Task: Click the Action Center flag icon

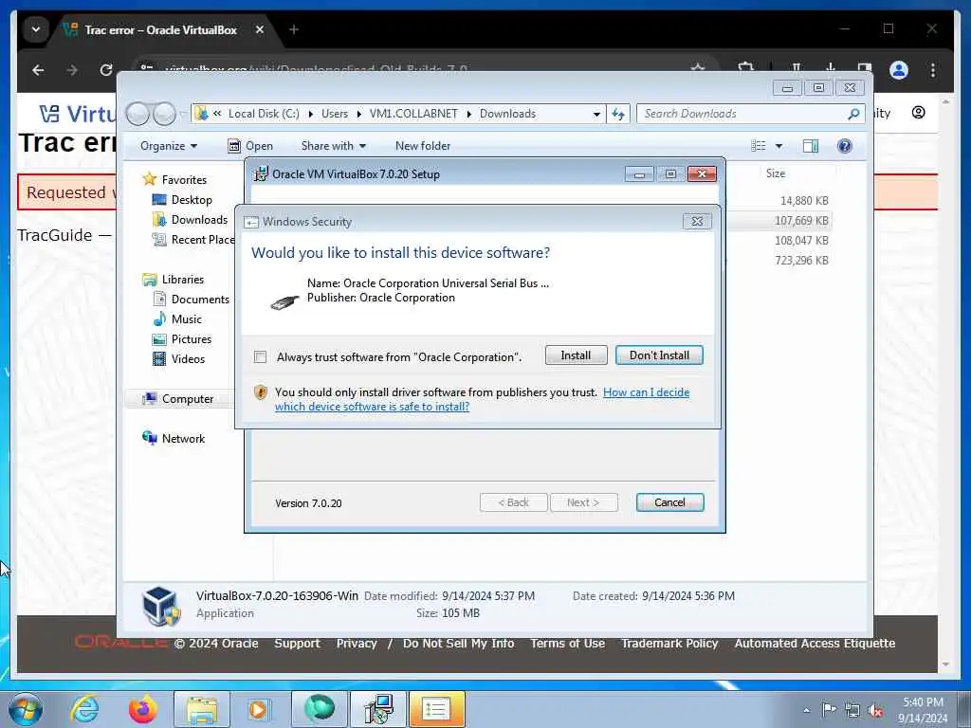Action: 829,709
